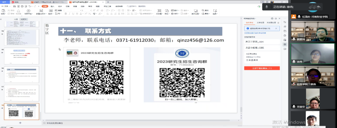Open the 开始 ribbon tab
This screenshot has height=128, width=337.
45,6
